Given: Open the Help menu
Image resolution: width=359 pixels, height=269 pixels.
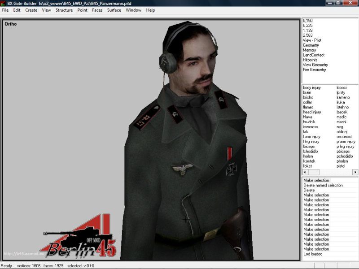Looking at the screenshot, I should (150, 10).
